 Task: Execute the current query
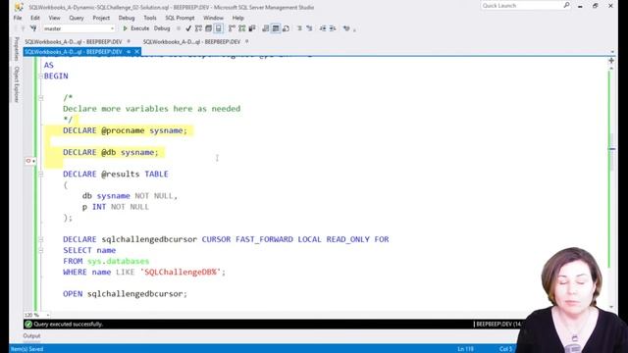(135, 28)
